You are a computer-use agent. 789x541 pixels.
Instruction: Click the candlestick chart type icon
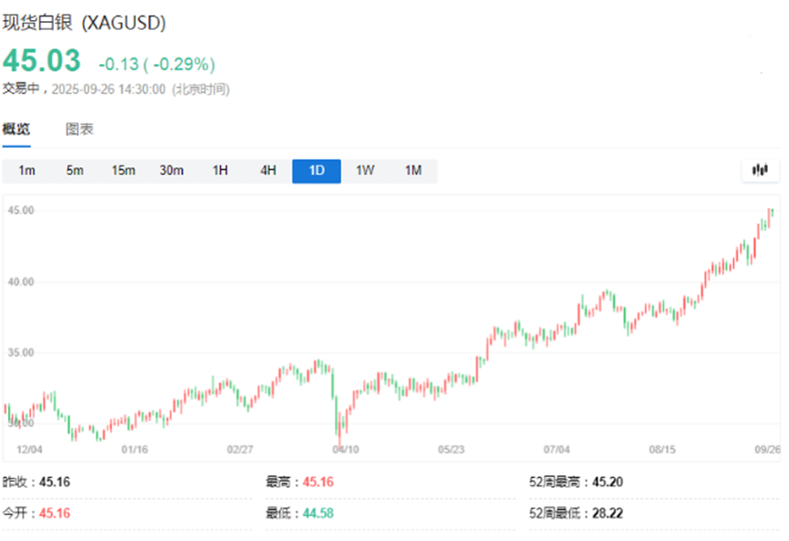pos(760,170)
